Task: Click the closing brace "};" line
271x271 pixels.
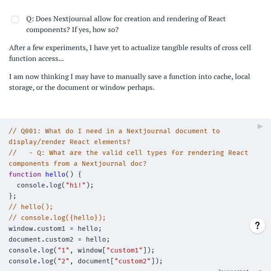Action: [13, 196]
